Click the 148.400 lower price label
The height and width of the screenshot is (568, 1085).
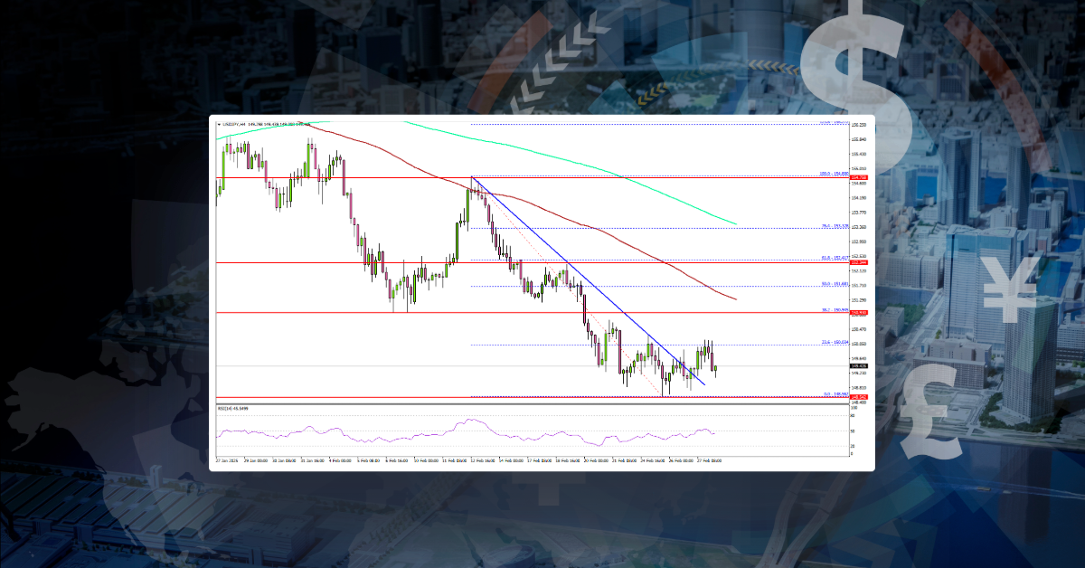click(x=859, y=403)
